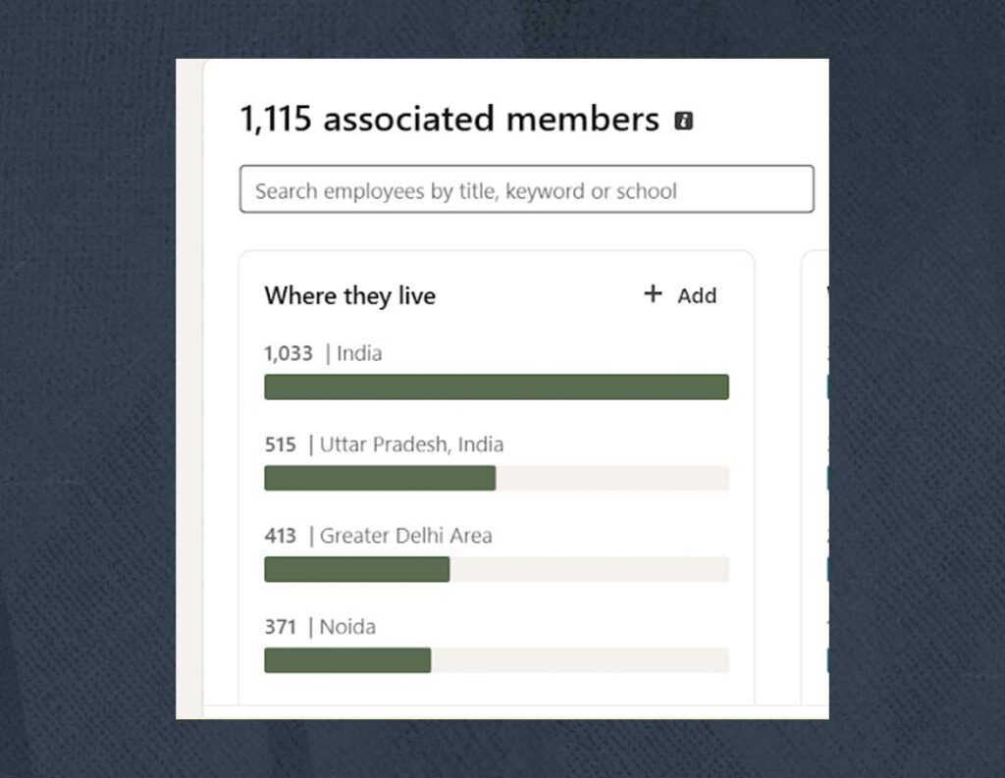Image resolution: width=1005 pixels, height=778 pixels.
Task: Click the full India progress bar
Action: click(496, 387)
